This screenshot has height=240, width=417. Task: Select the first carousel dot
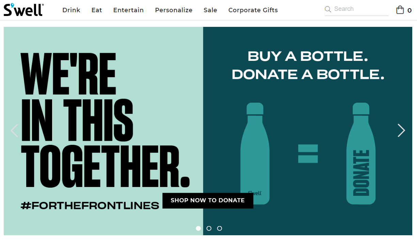[198, 228]
